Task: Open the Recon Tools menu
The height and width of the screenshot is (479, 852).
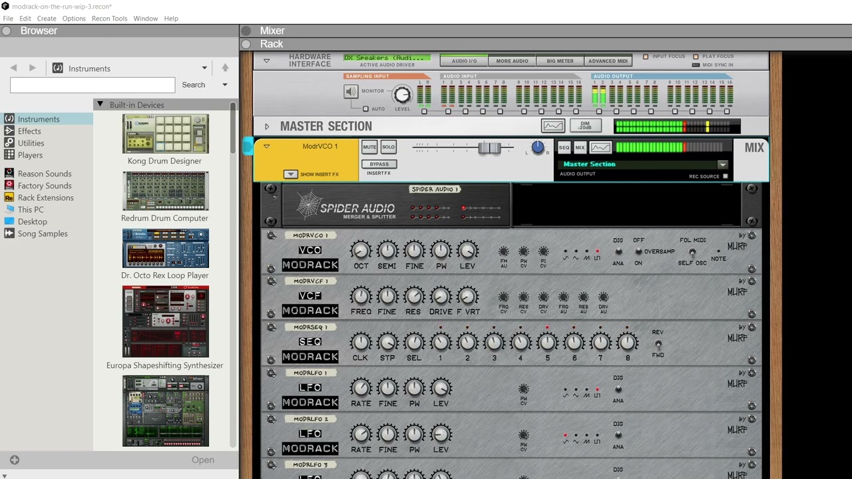Action: [x=110, y=19]
